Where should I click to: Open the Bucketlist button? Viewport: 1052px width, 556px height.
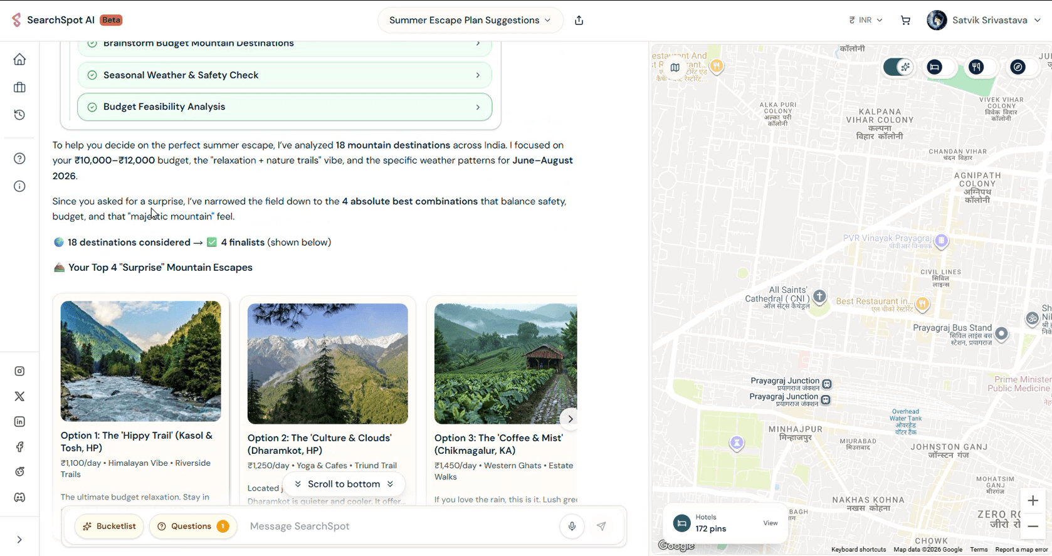coord(109,526)
